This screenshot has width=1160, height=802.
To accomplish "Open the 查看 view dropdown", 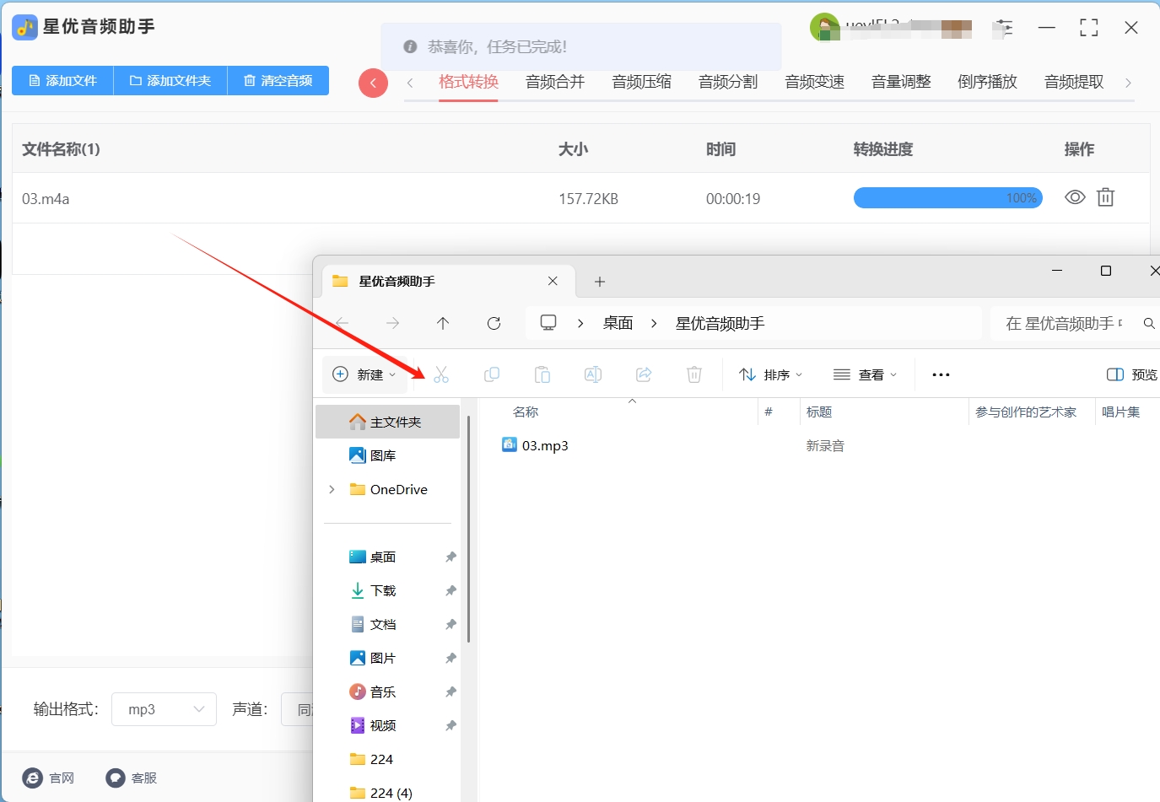I will [865, 374].
